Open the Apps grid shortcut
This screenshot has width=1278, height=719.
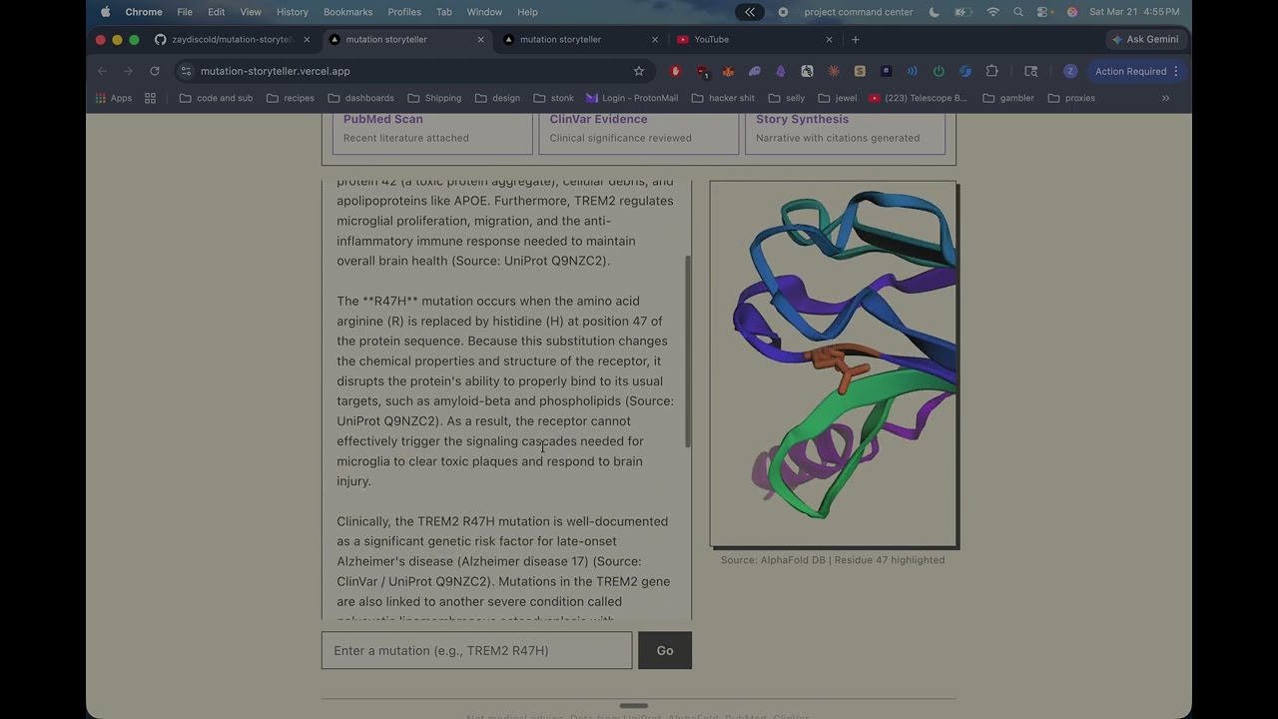(114, 98)
